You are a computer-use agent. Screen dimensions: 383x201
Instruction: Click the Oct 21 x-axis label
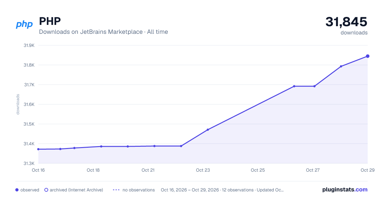pyautogui.click(x=148, y=170)
